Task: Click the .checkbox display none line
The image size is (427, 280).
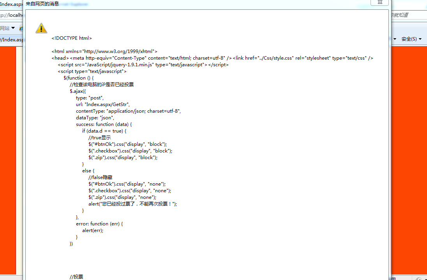Action: click(x=130, y=191)
